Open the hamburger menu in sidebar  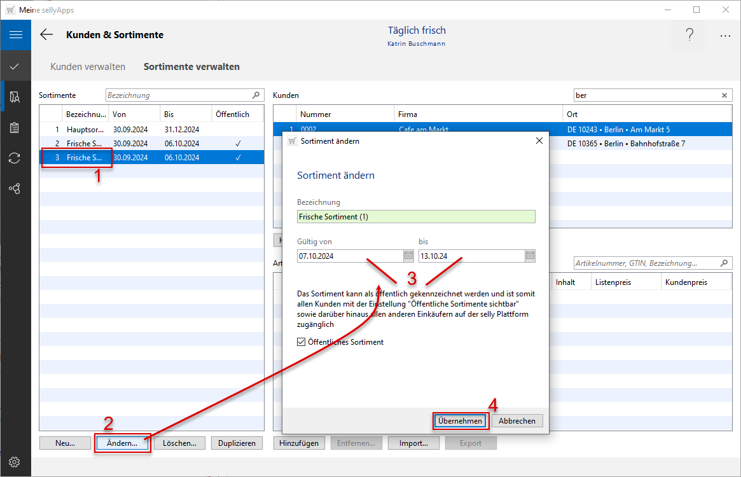point(15,35)
